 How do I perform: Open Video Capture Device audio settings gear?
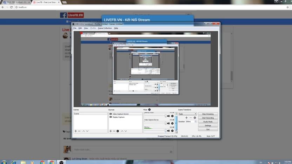[x=172, y=123]
